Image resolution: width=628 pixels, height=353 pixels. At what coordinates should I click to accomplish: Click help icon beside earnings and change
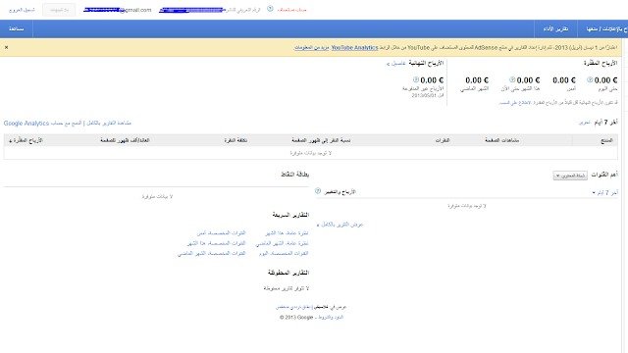point(318,191)
